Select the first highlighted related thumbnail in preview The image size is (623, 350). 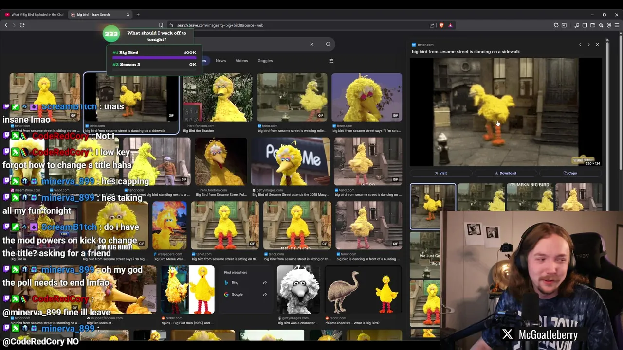[x=433, y=206]
